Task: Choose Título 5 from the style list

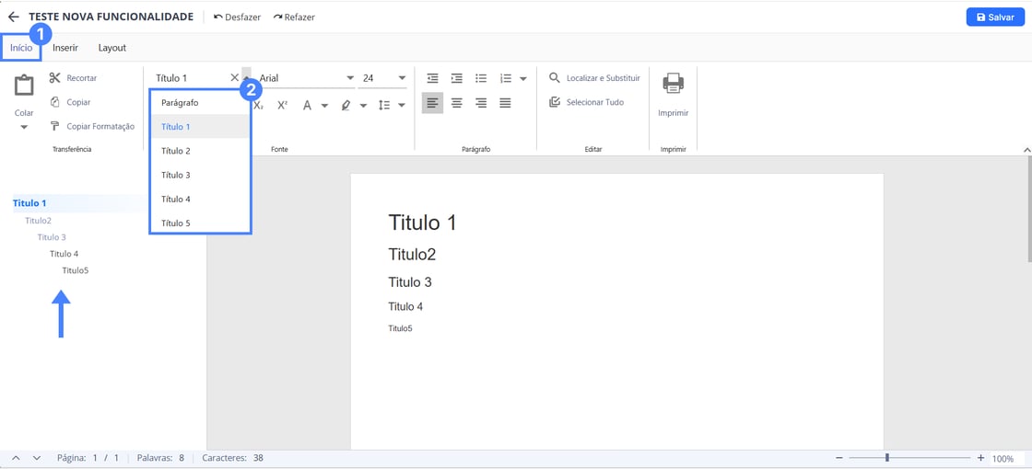Action: click(x=200, y=223)
